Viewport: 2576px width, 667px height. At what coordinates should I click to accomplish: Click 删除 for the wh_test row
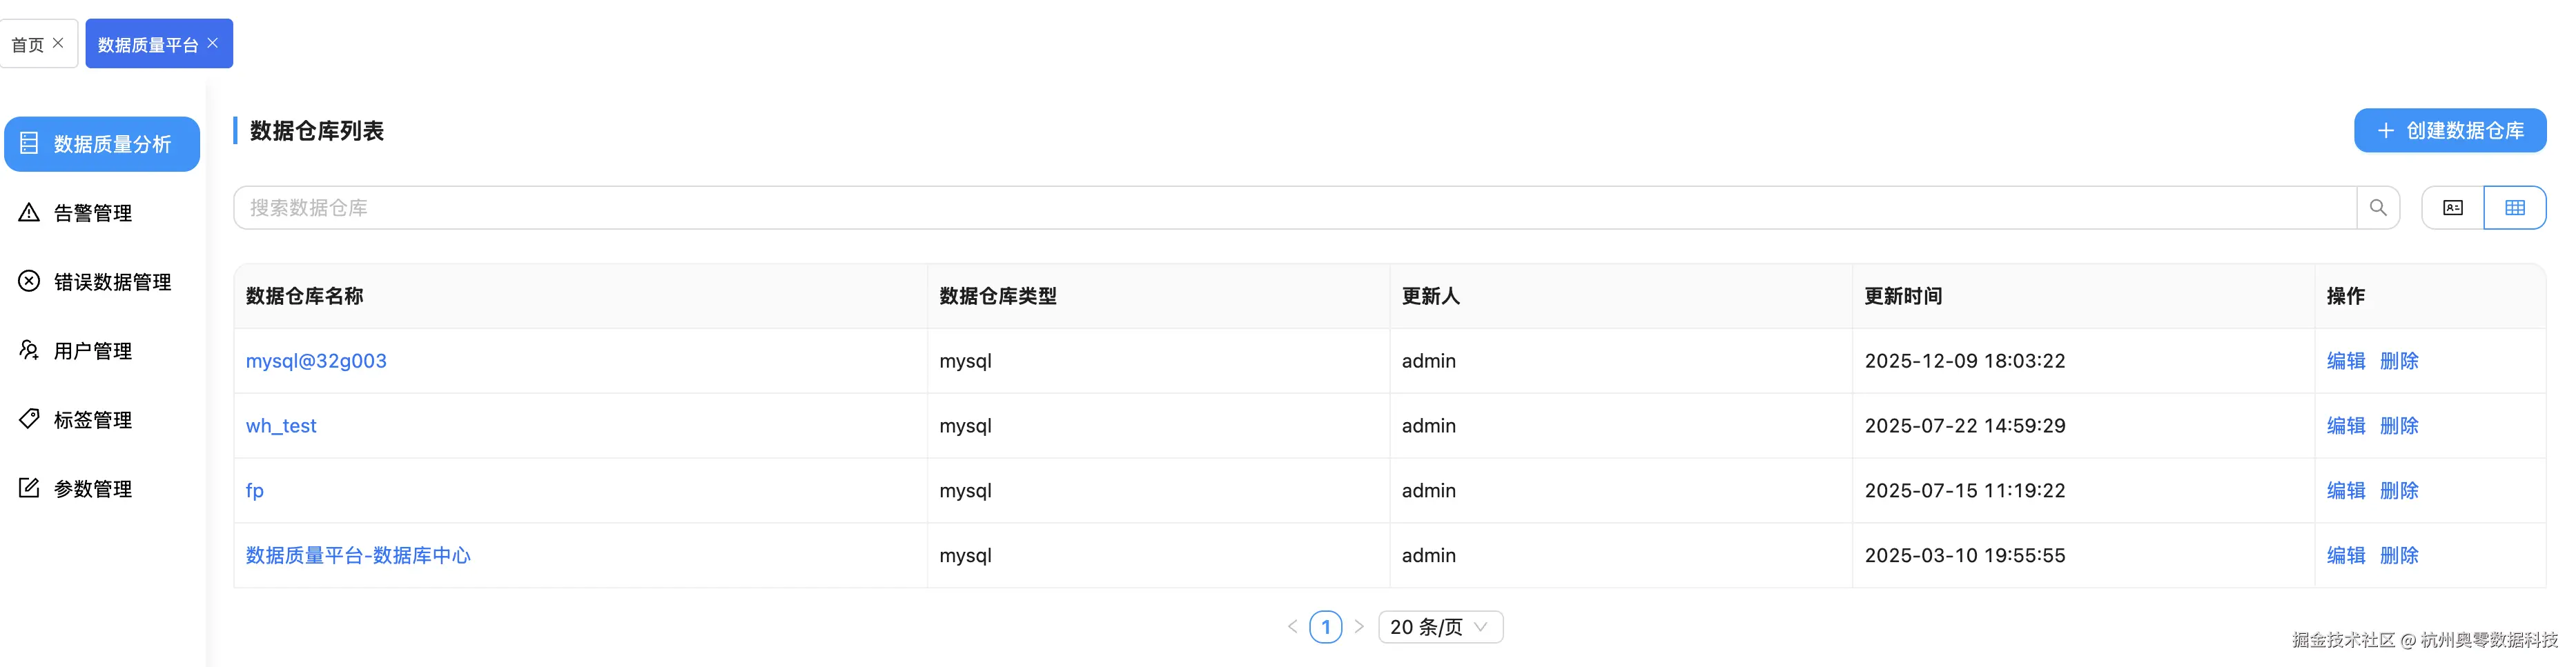point(2398,426)
